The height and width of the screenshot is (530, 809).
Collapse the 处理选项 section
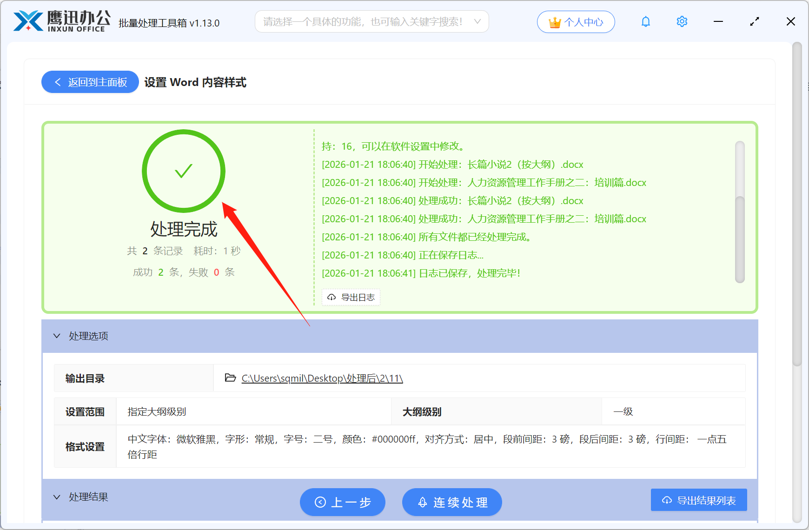(57, 336)
